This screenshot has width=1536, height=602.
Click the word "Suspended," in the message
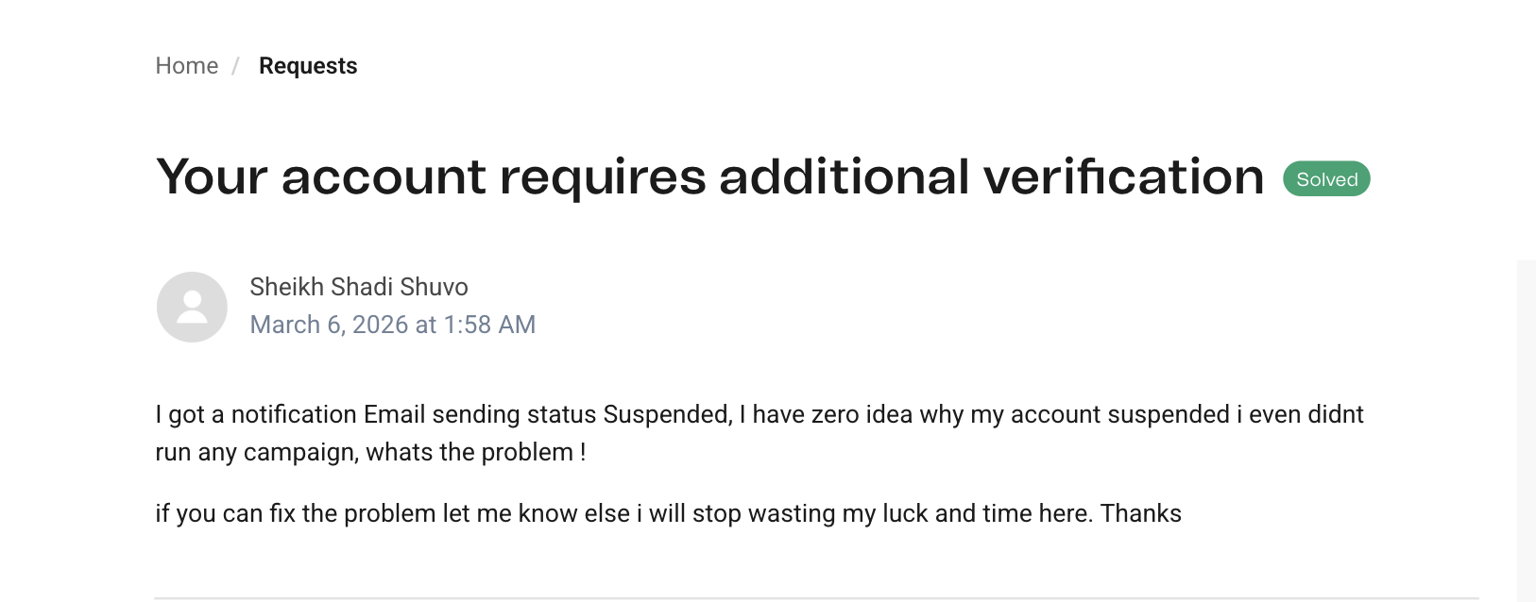tap(667, 414)
